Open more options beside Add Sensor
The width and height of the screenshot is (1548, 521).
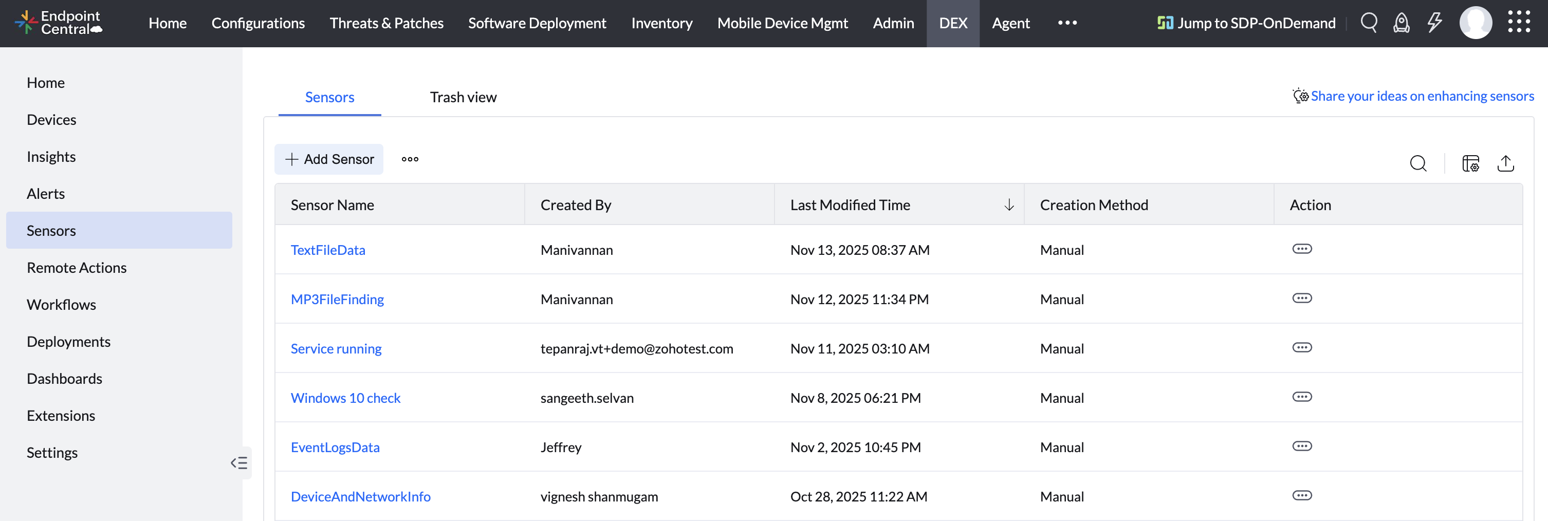(x=410, y=159)
